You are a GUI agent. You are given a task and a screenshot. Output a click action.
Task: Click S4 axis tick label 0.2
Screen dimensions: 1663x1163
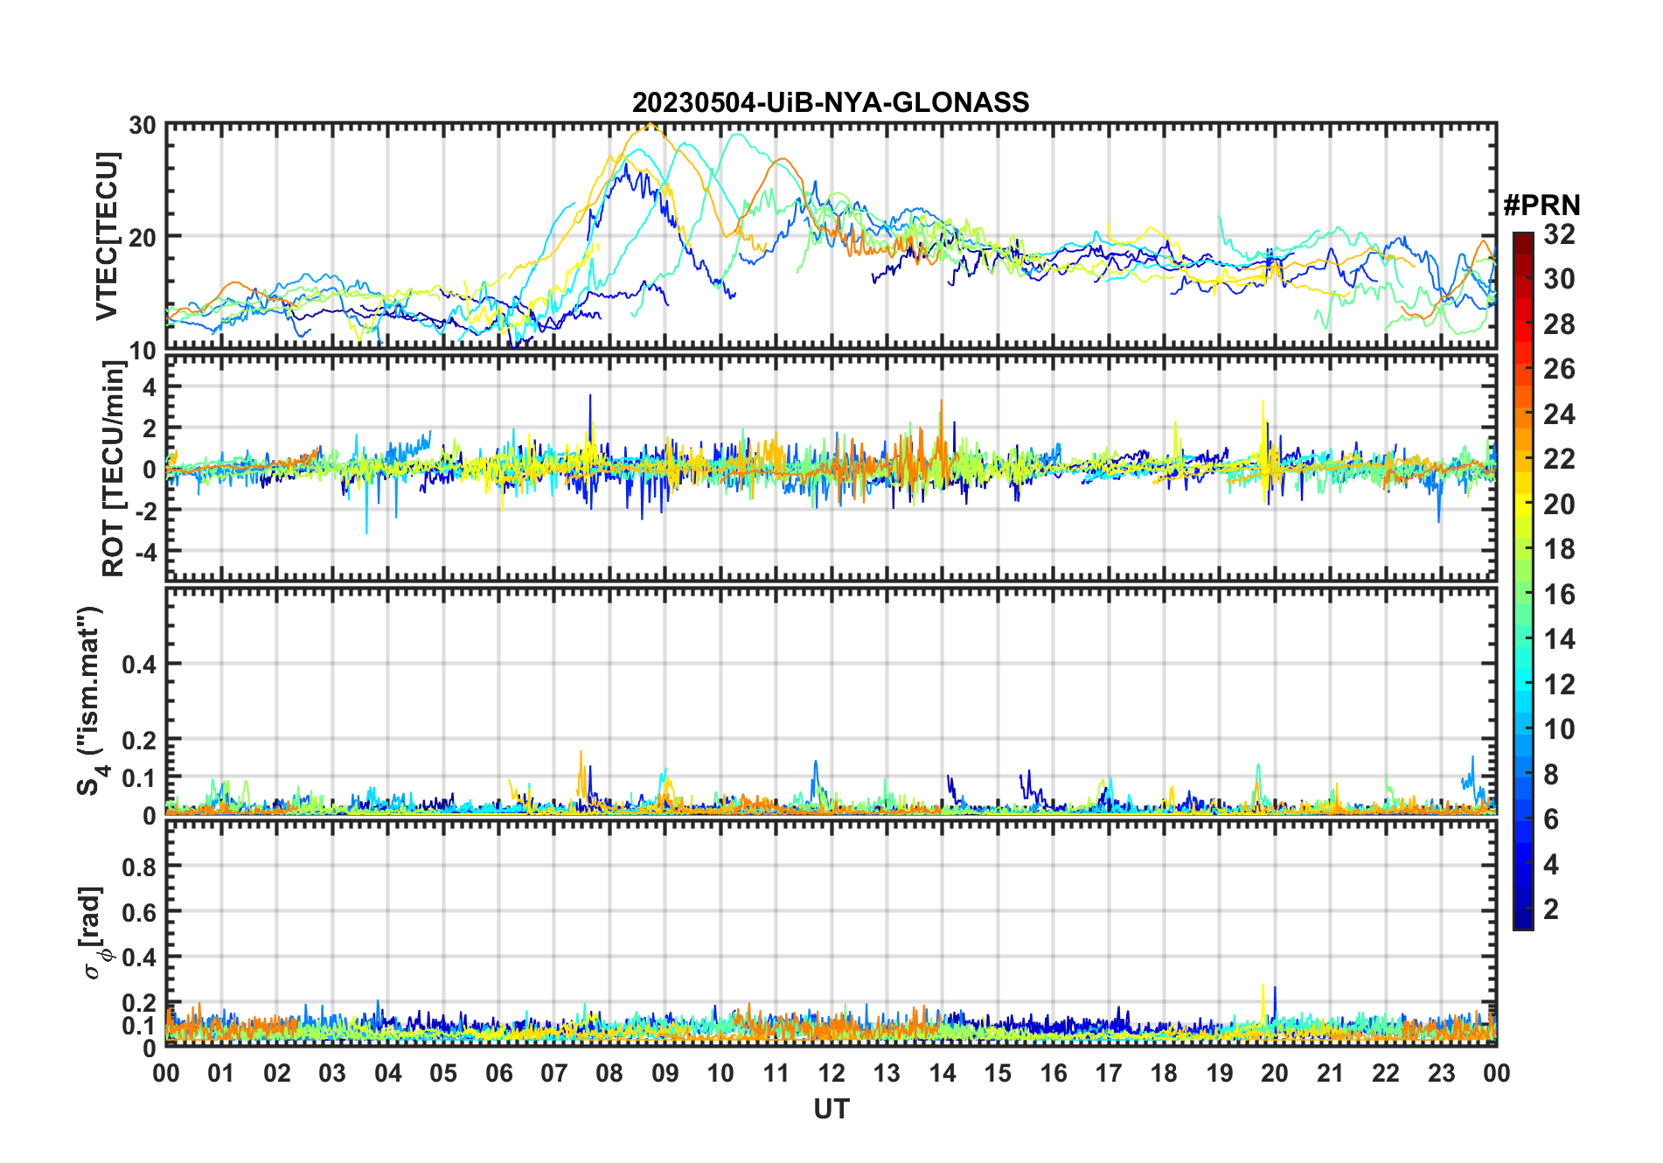[140, 741]
